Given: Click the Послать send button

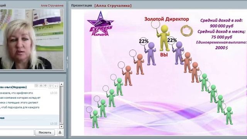Looking at the screenshot, I should [45, 132].
